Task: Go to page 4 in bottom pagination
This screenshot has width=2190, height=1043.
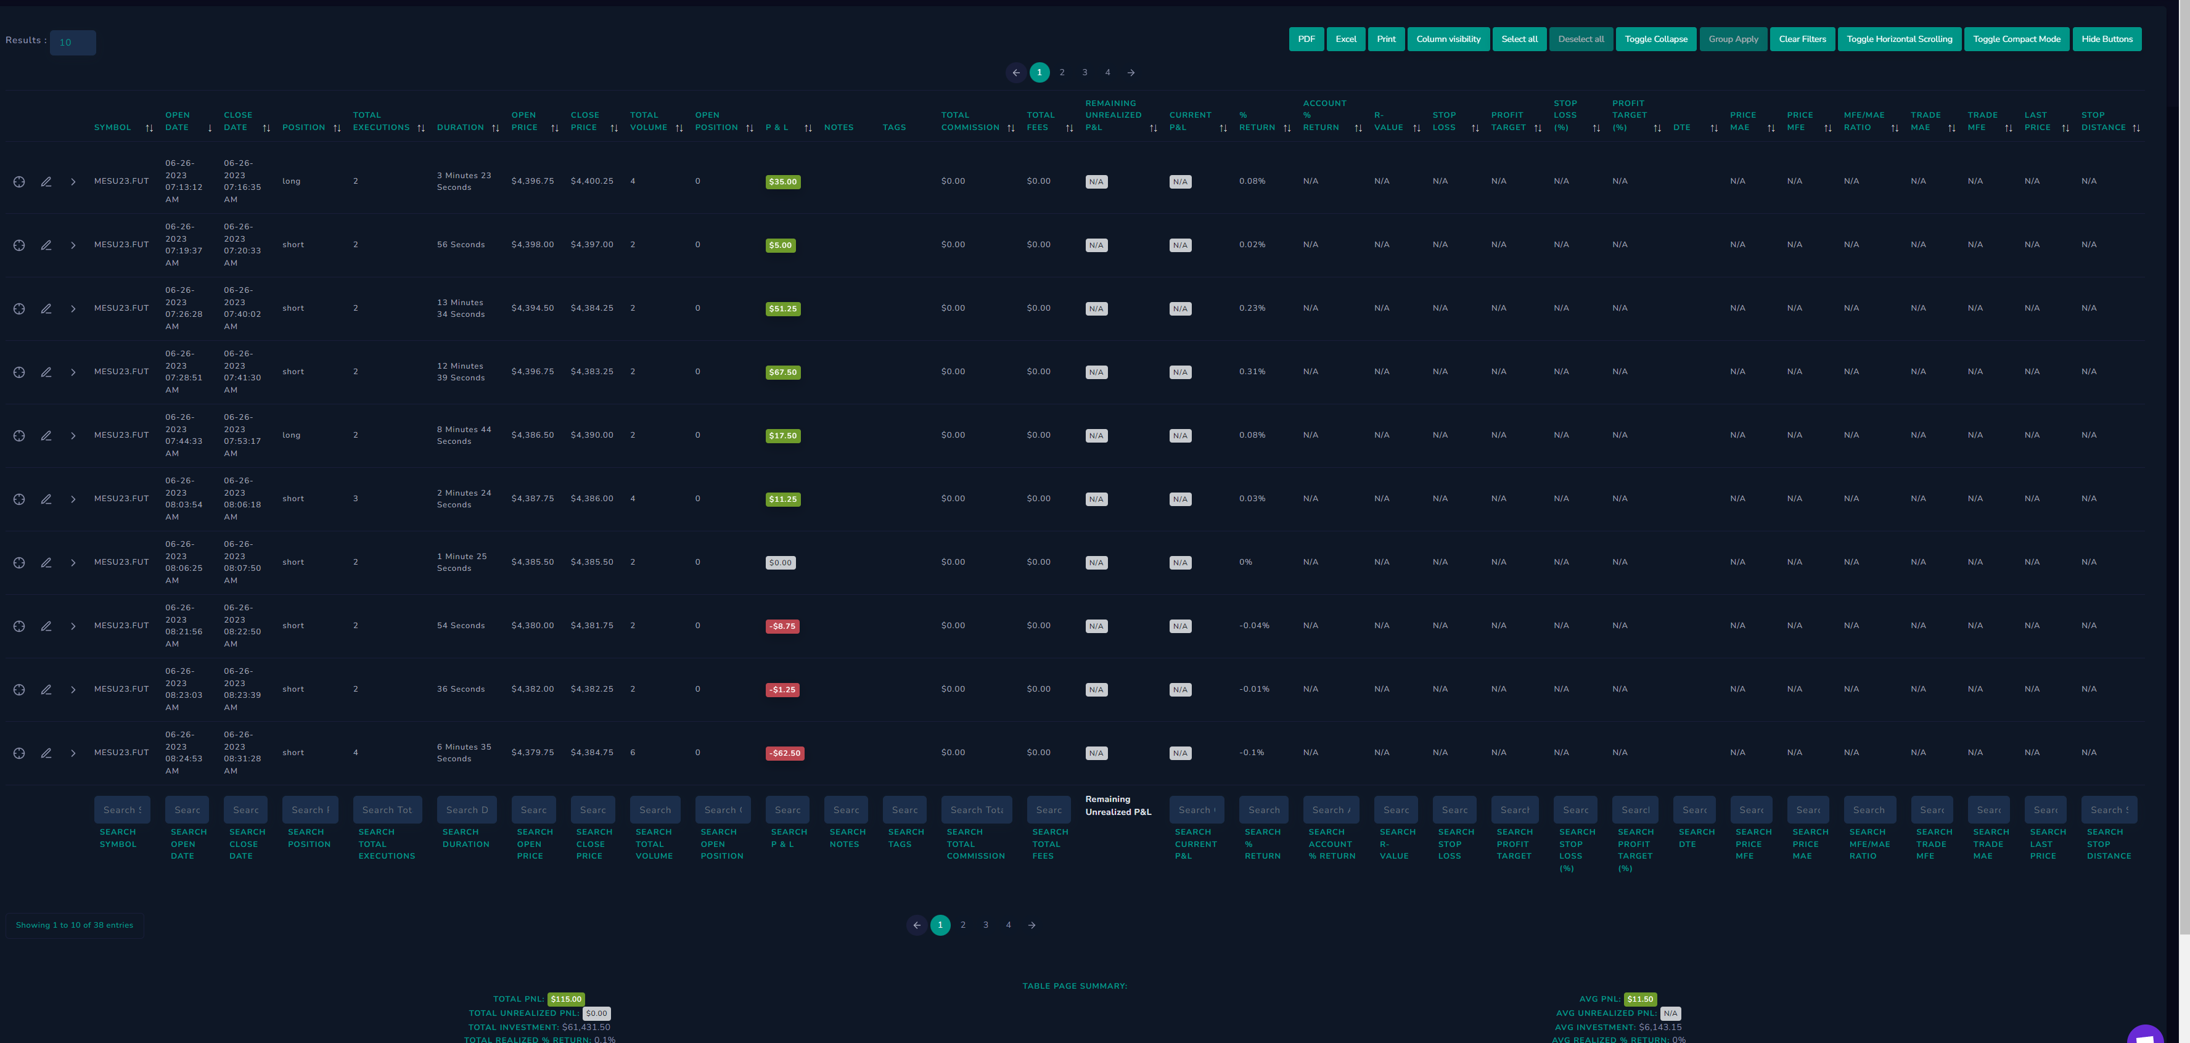Action: pyautogui.click(x=1008, y=925)
